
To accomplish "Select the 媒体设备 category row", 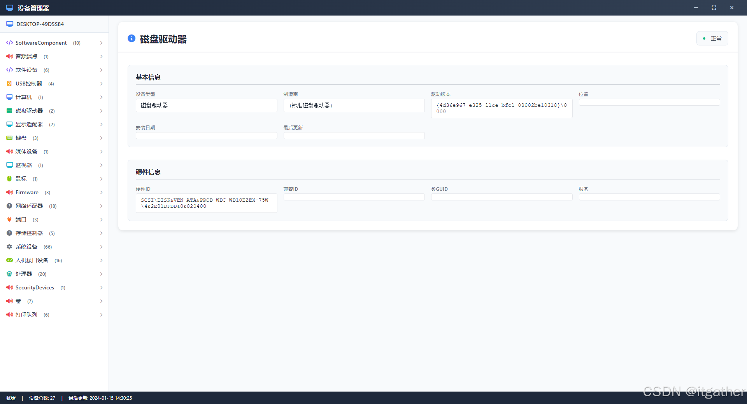I will (x=54, y=151).
